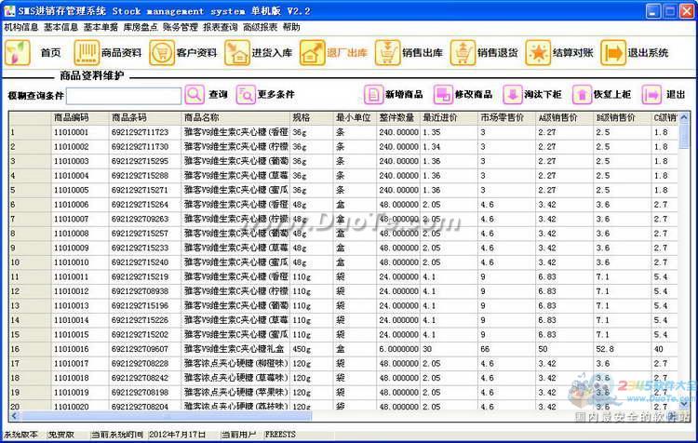The width and height of the screenshot is (698, 443).
Task: Select product code cell 11010013
Action: (x=80, y=306)
